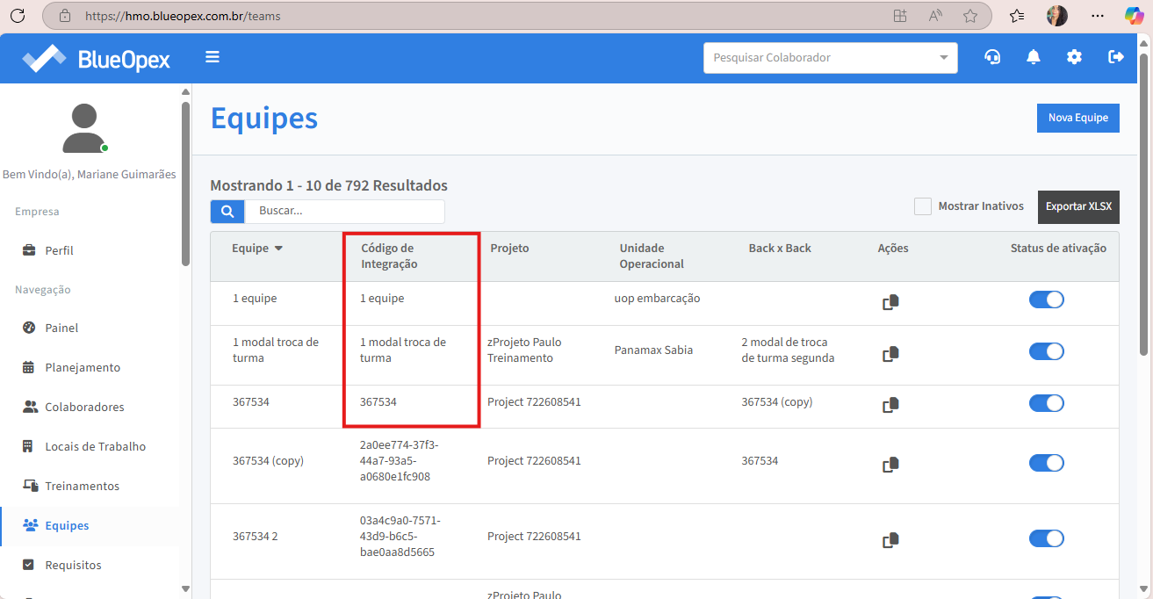Click the '367534 (copy)' Back x Back cell
This screenshot has width=1153, height=599.
[x=777, y=401]
